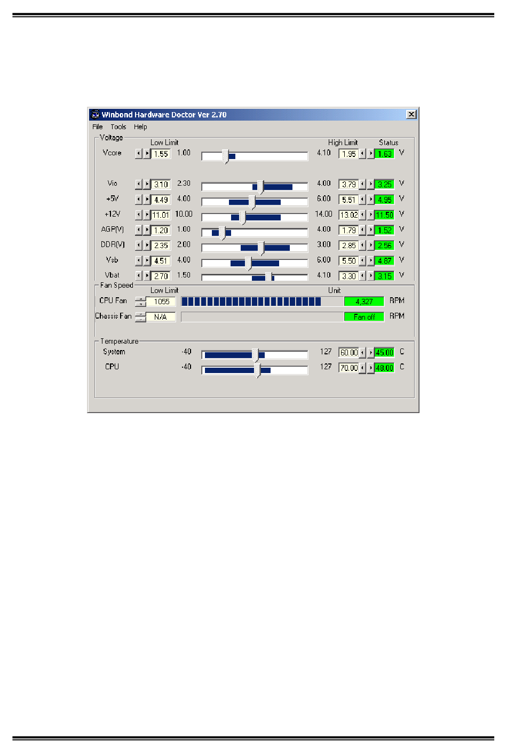Screen dimensions: 507x753
Task: Click the Chassis Fan low limit spinner
Action: 140,317
